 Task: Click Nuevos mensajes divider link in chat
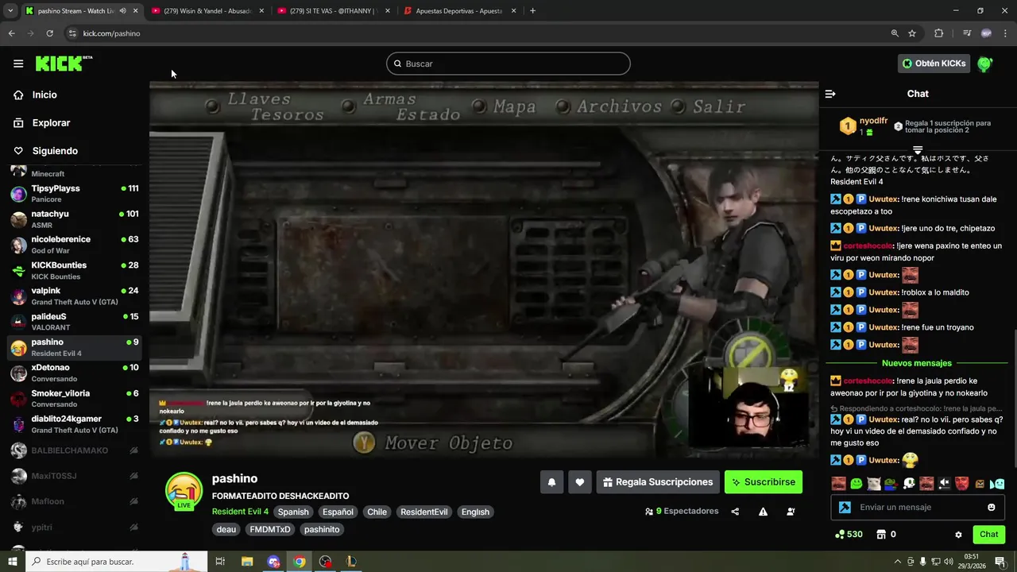pos(917,363)
